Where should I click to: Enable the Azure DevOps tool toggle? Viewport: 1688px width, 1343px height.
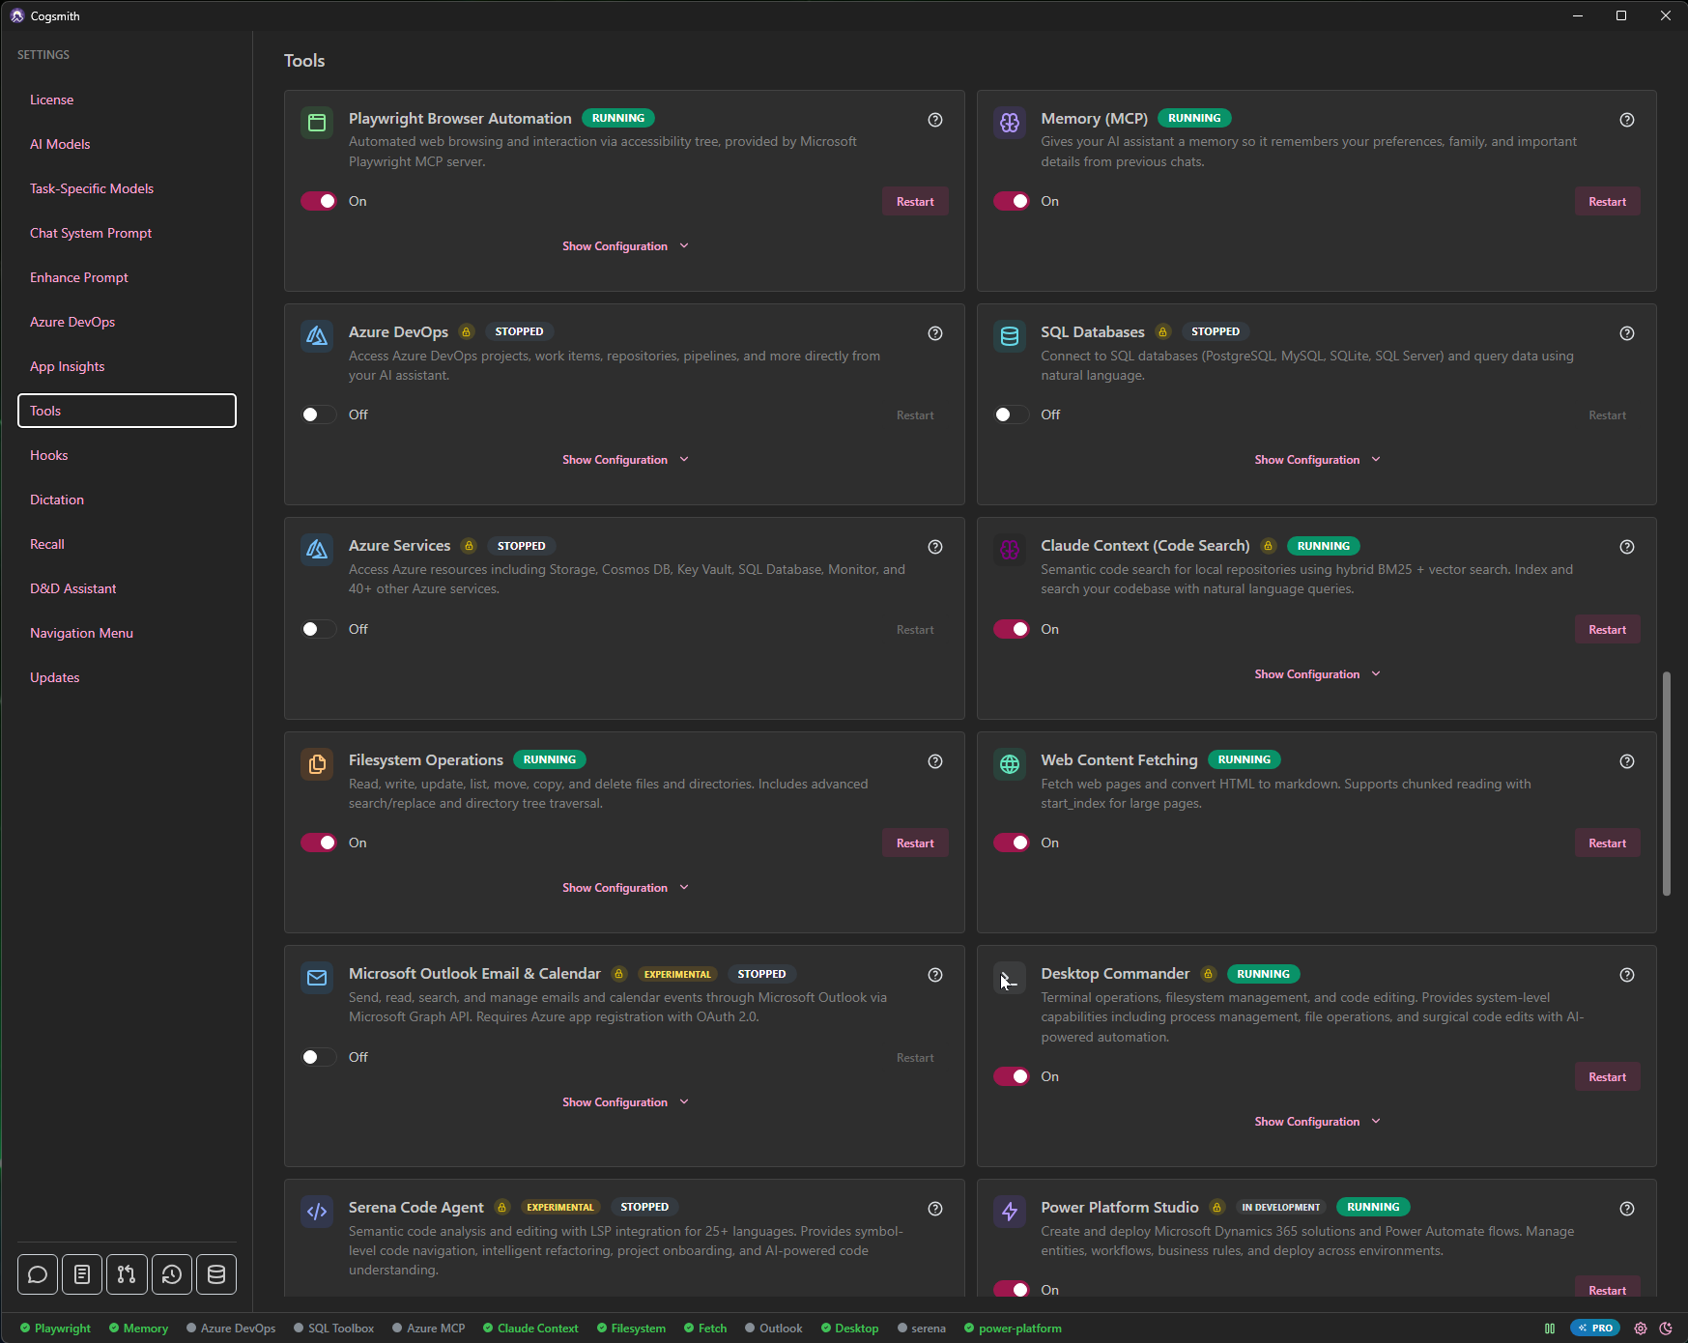[x=319, y=414]
